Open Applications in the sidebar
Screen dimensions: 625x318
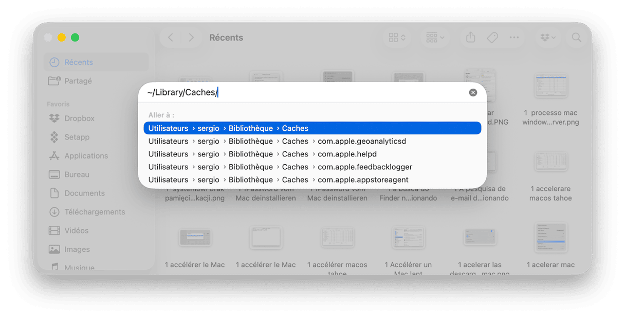(x=96, y=156)
